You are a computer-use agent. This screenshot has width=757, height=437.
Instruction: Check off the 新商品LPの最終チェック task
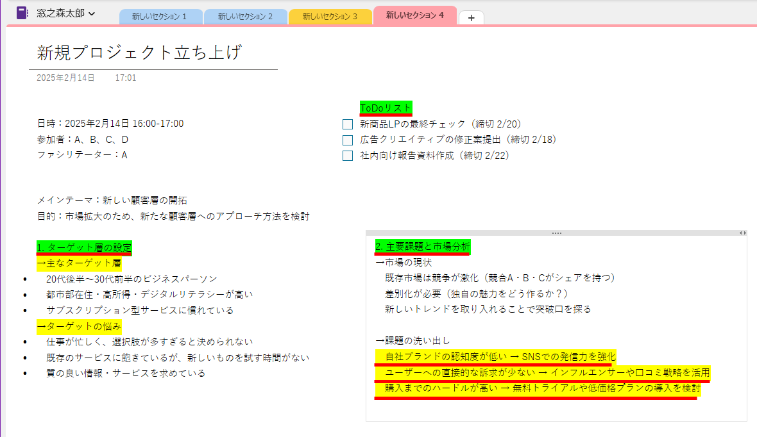[x=347, y=123]
